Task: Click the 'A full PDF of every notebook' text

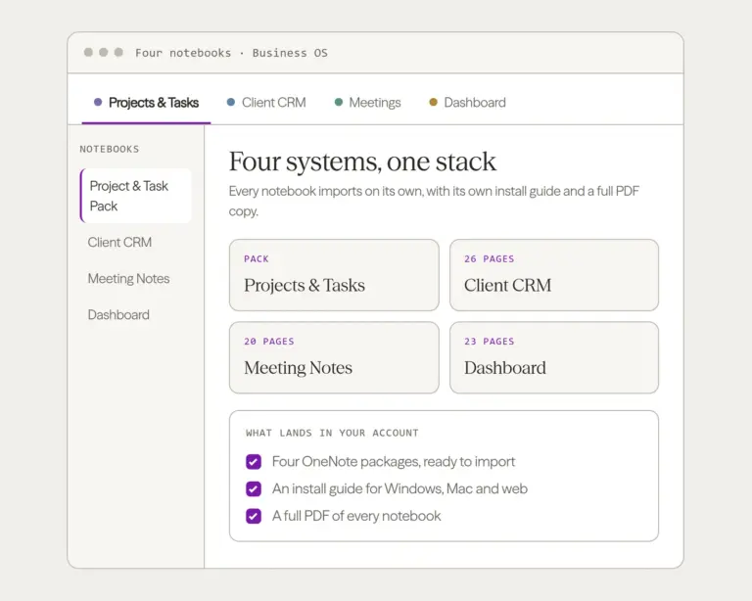Action: coord(356,516)
